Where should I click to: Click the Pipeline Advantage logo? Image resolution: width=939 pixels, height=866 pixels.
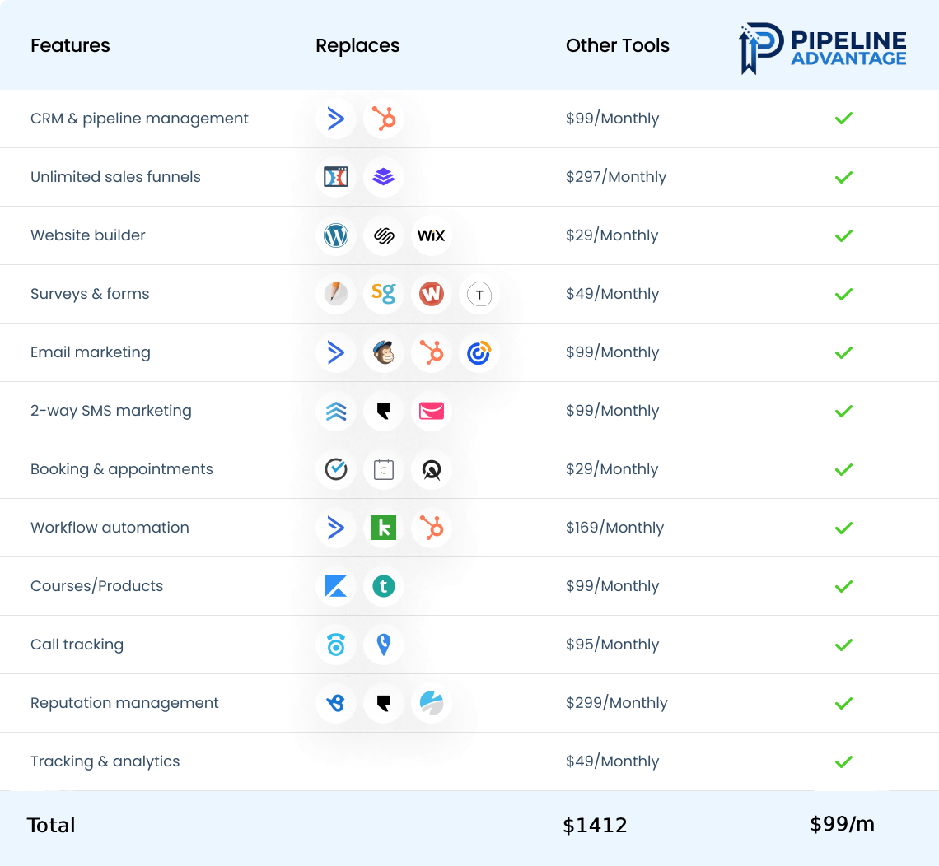823,49
